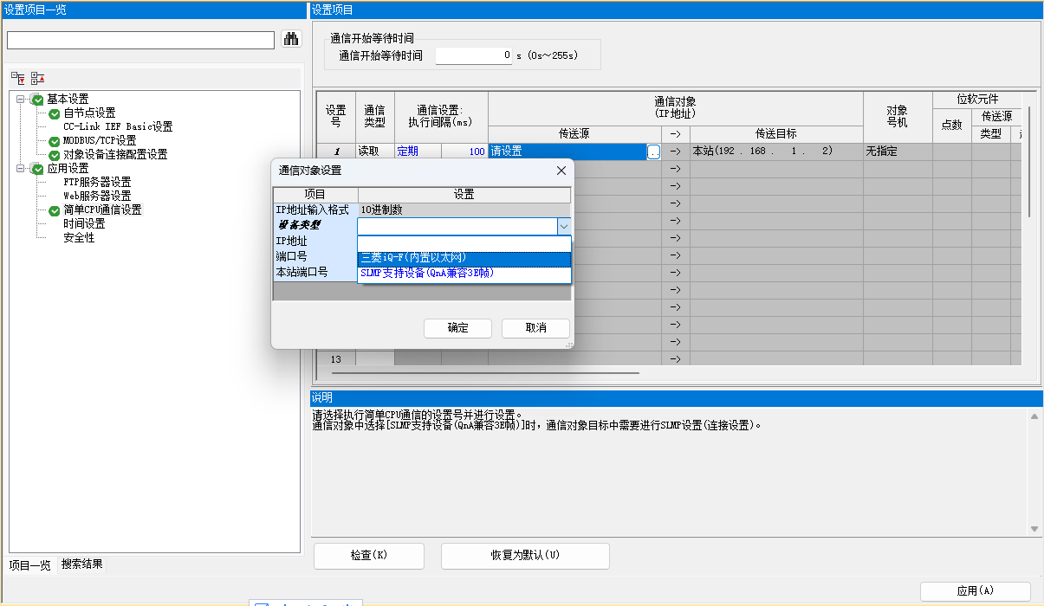This screenshot has height=606, width=1044.
Task: Collapse the 基本设置 tree node
Action: click(21, 100)
